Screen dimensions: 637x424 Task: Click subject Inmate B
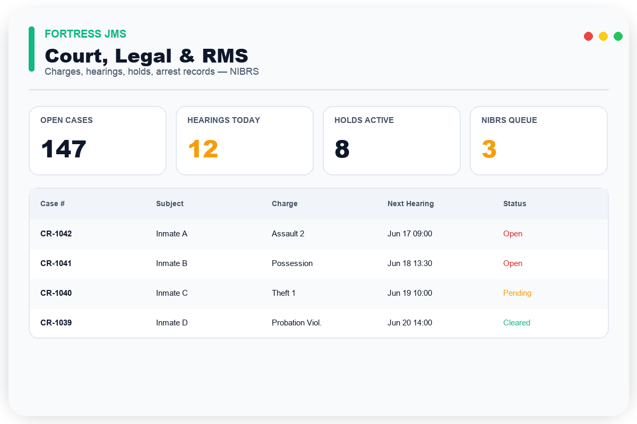[171, 263]
